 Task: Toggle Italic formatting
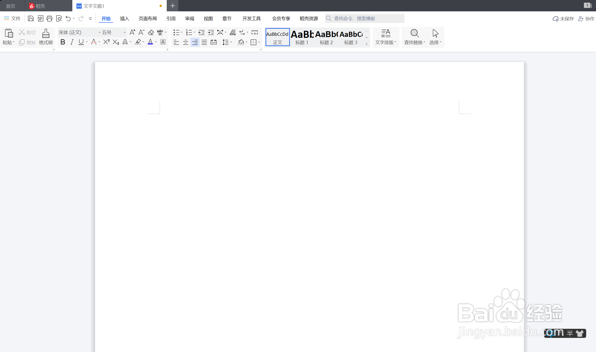pos(72,42)
